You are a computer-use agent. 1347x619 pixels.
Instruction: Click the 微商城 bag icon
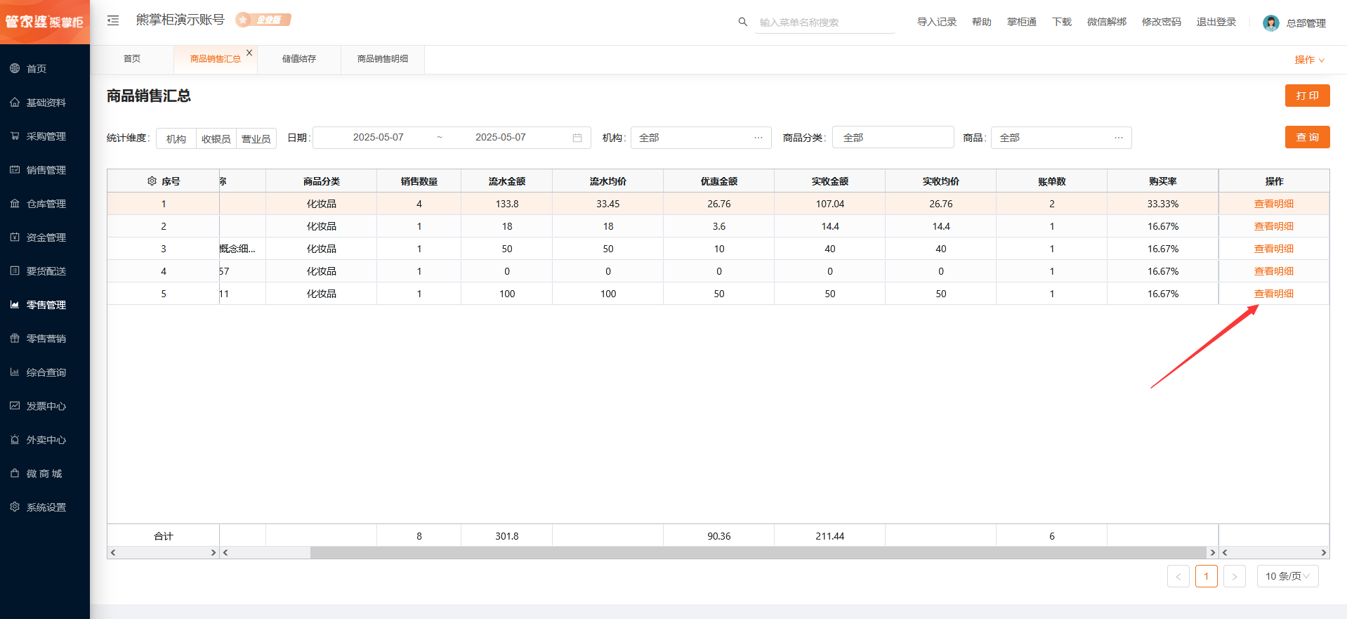[15, 473]
